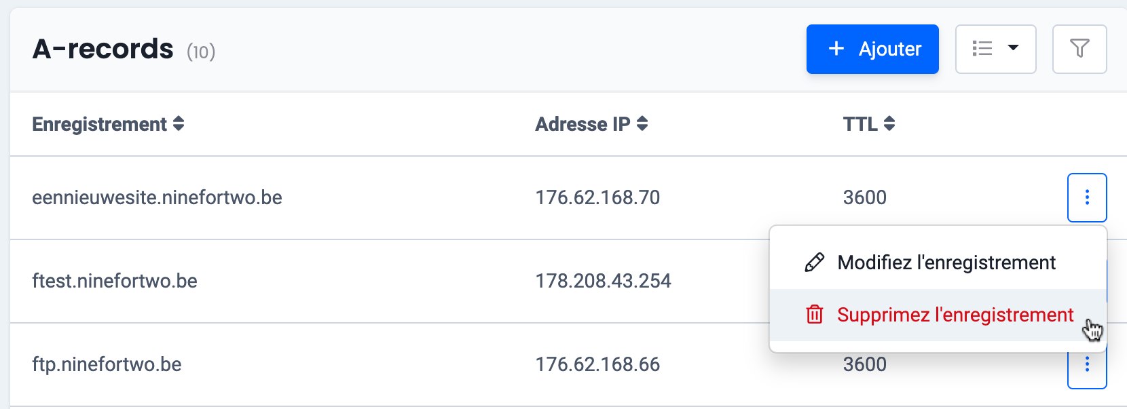
Task: Click the pencil edit icon
Action: click(x=814, y=262)
